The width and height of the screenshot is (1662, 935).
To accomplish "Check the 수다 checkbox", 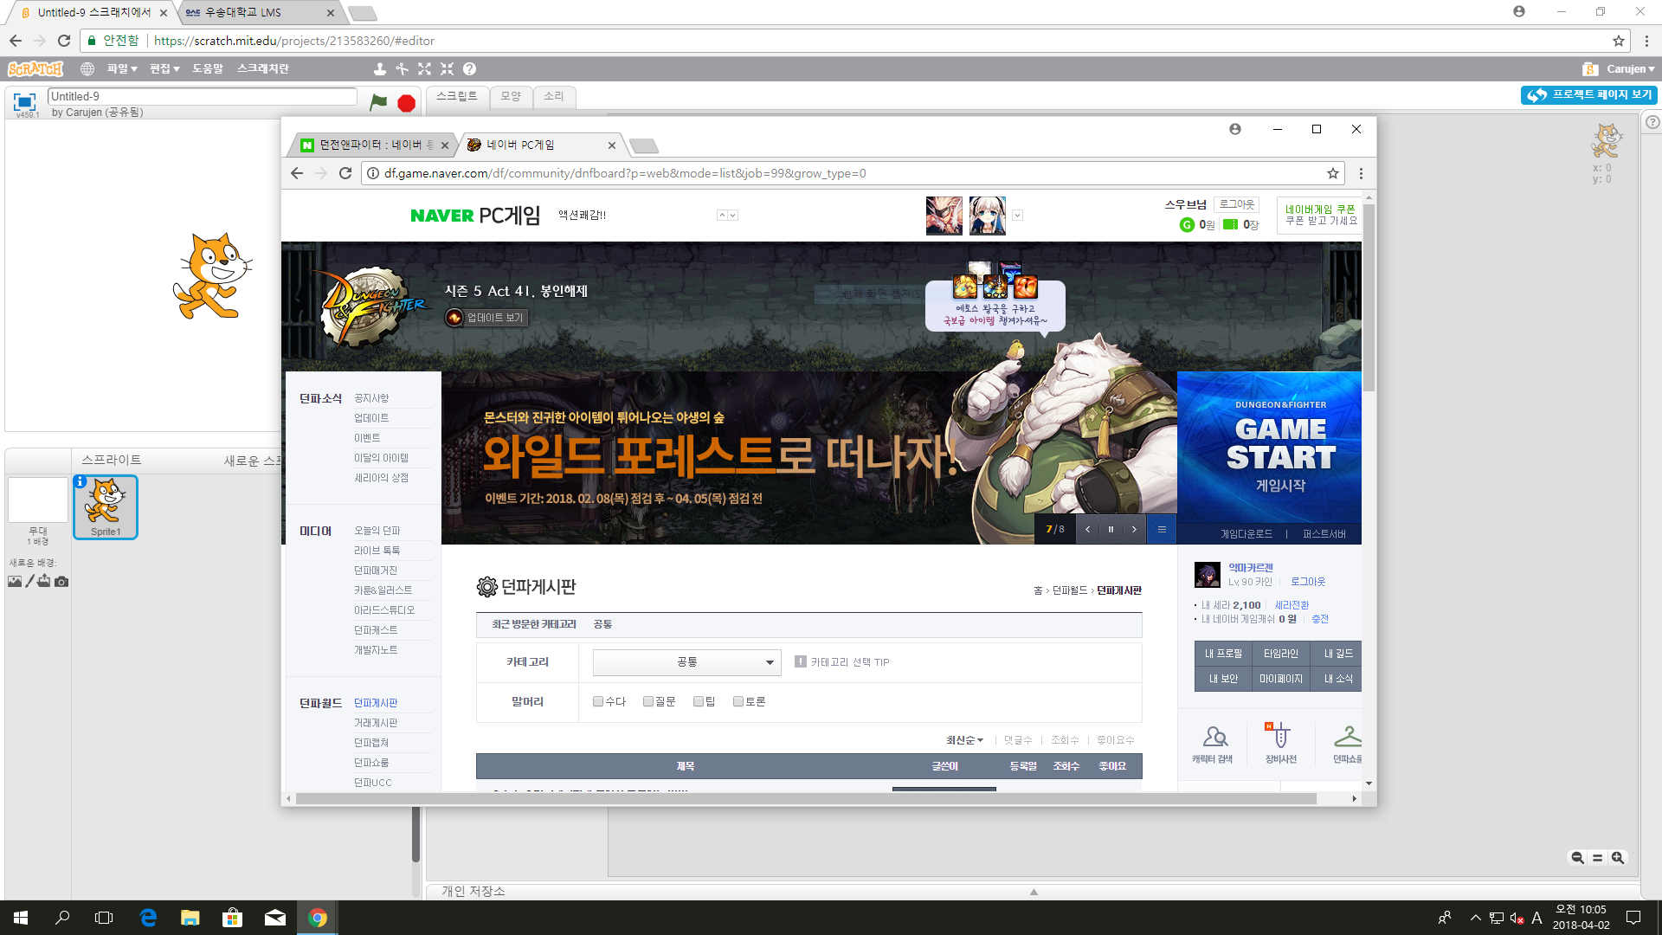I will coord(598,701).
